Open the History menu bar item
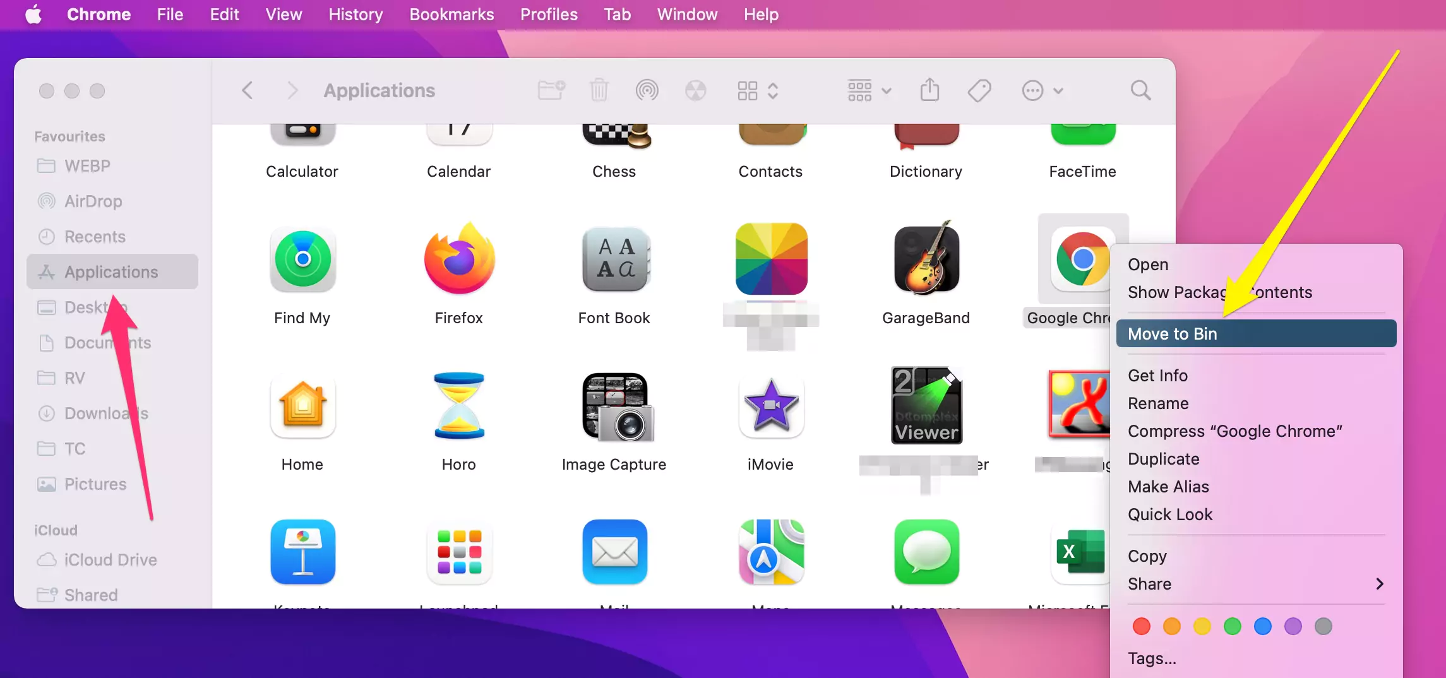The width and height of the screenshot is (1446, 678). coord(356,14)
